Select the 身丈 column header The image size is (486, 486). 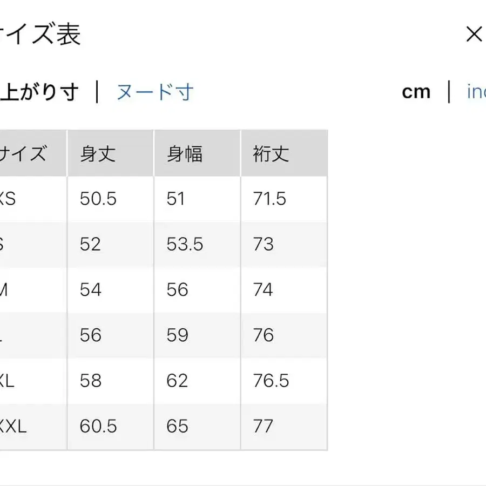pos(97,153)
